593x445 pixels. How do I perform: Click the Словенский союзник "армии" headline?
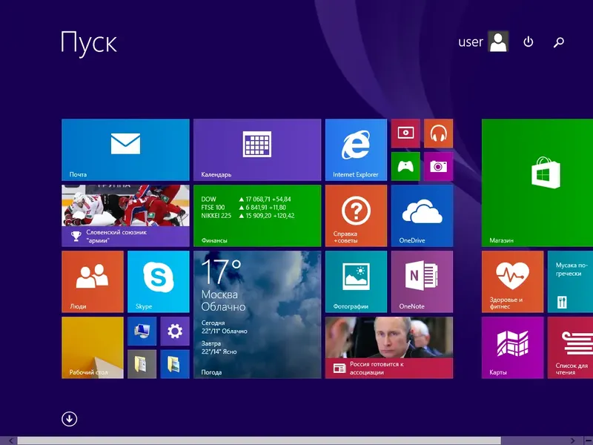116,236
